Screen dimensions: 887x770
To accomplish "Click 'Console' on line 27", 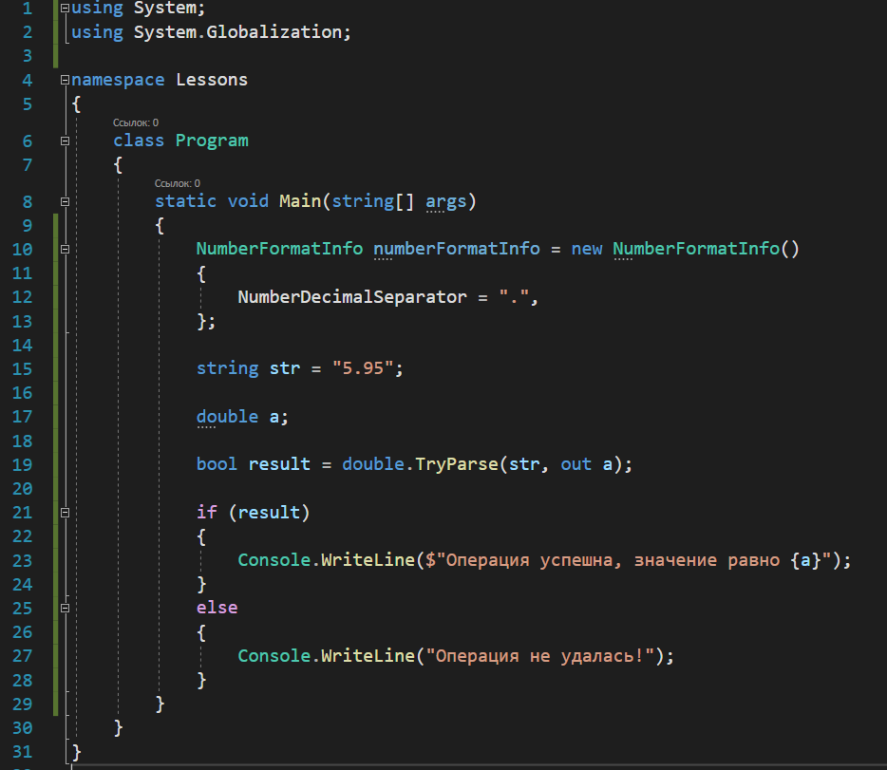I will (x=274, y=656).
